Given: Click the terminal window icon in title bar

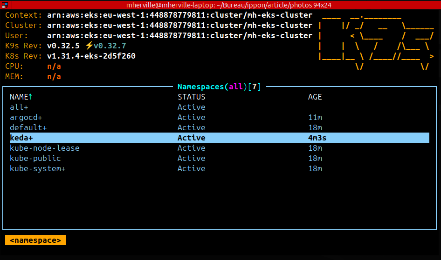Looking at the screenshot, I should 5,5.
